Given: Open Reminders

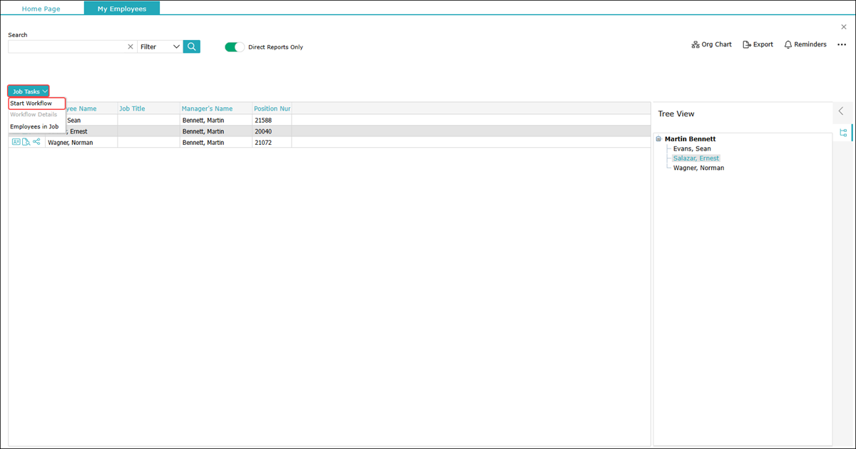Looking at the screenshot, I should click(x=805, y=44).
